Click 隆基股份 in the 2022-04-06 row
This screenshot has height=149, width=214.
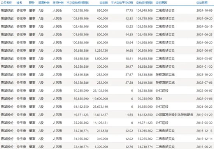7,99
